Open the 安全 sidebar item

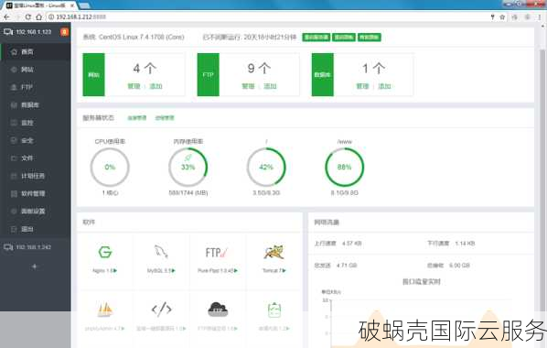click(35, 140)
